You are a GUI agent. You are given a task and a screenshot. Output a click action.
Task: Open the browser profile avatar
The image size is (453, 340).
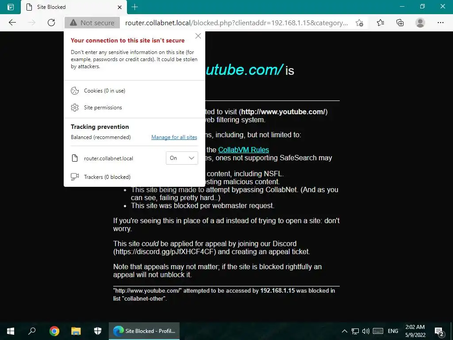[420, 23]
